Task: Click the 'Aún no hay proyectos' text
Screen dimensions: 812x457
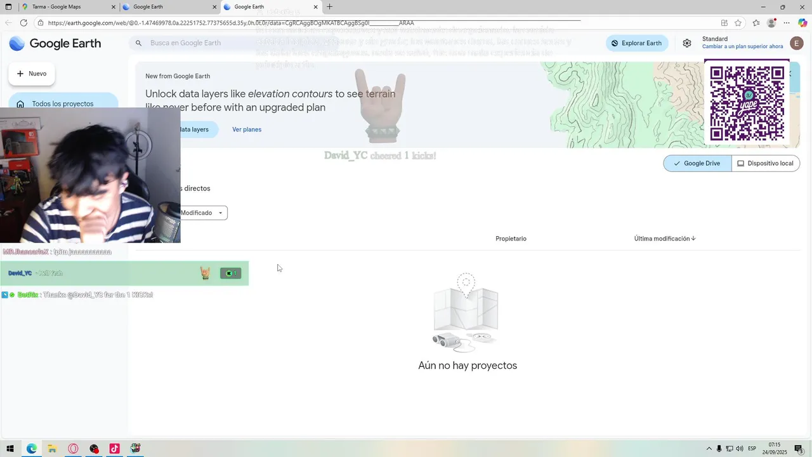Action: point(468,366)
